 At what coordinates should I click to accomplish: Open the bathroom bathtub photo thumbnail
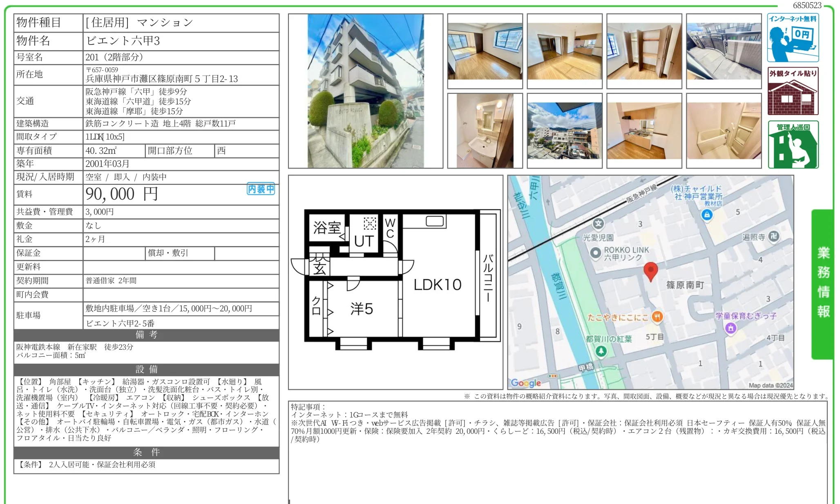[724, 131]
